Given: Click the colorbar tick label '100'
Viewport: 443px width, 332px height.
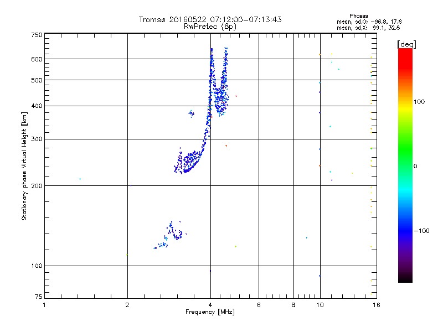Looking at the screenshot, I should tap(419, 102).
